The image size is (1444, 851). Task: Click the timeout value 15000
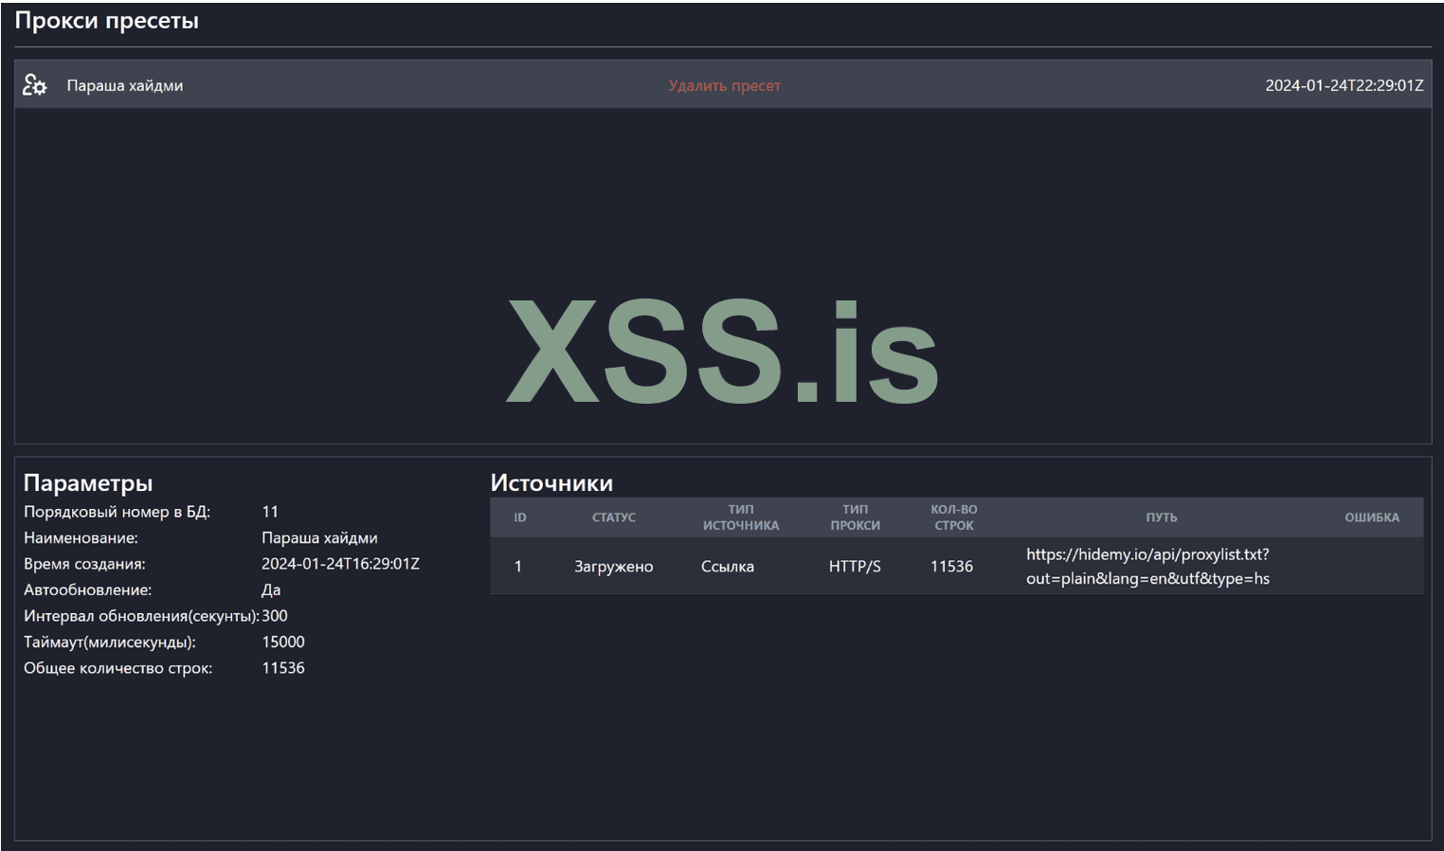point(283,642)
